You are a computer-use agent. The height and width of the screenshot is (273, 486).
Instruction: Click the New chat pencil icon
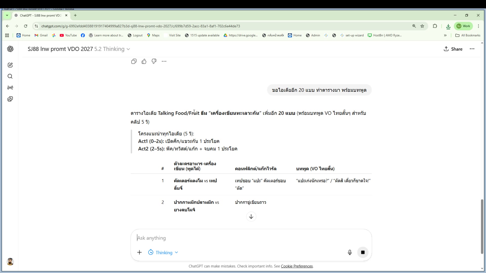[x=10, y=65]
